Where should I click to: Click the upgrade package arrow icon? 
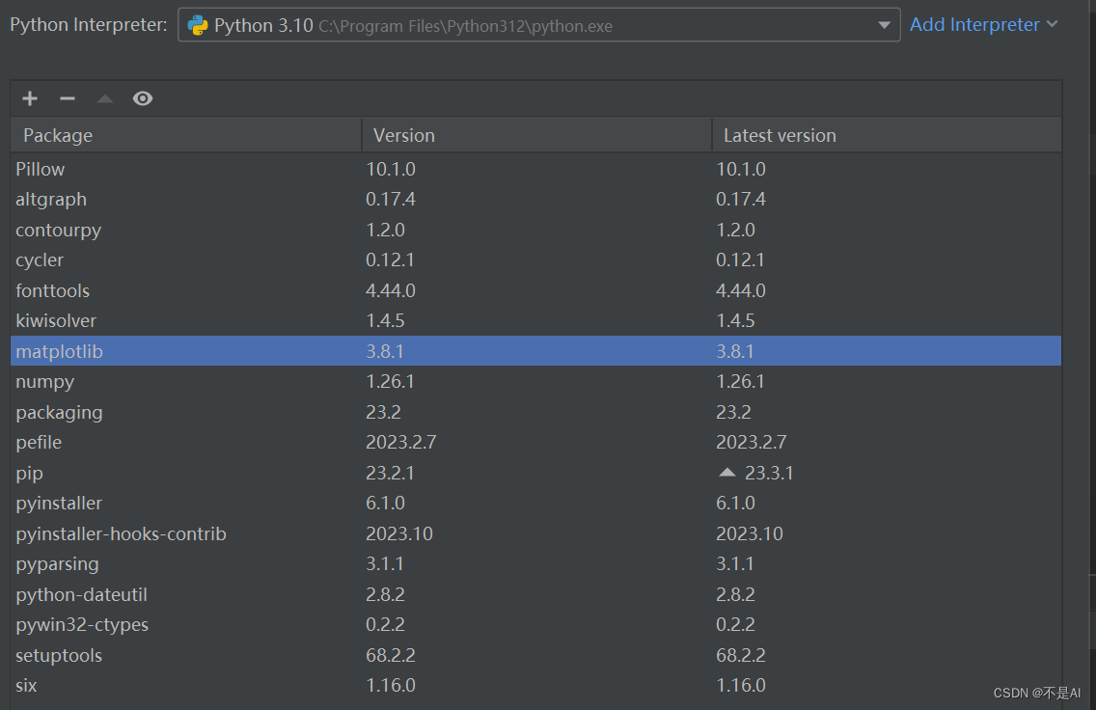tap(103, 97)
